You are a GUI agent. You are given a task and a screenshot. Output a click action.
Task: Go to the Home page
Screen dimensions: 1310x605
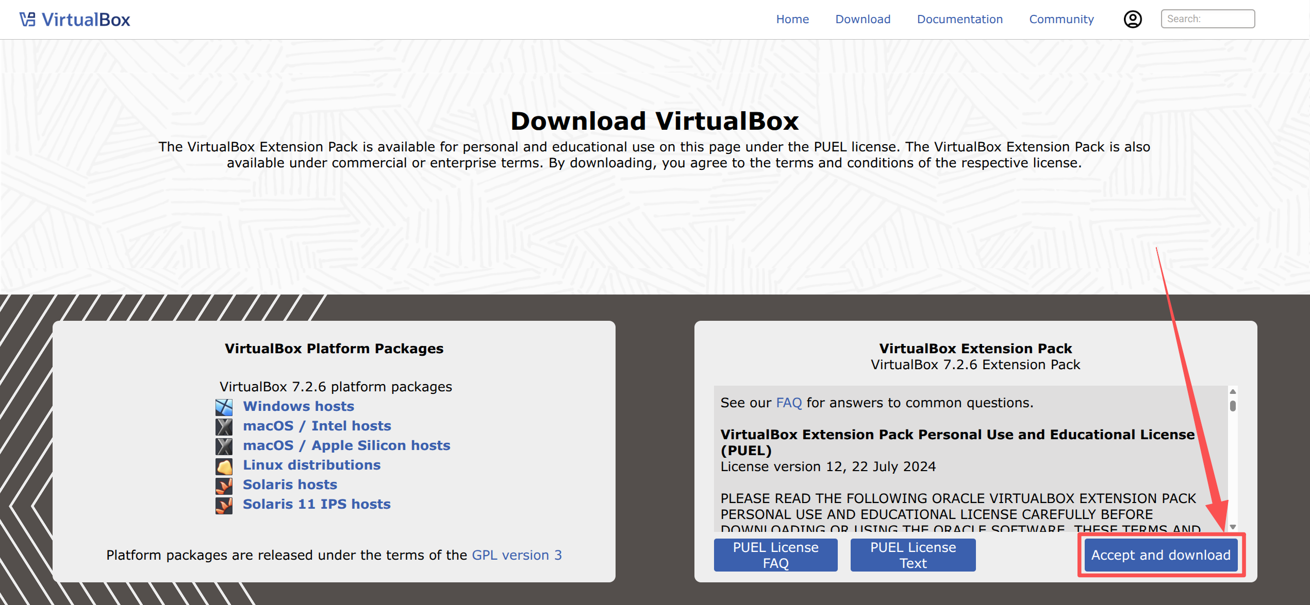792,19
